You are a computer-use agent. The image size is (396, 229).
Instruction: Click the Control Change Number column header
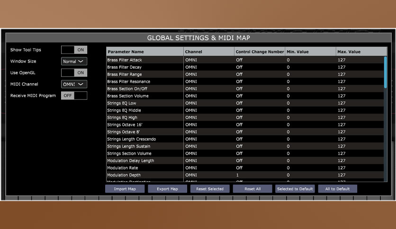pos(260,52)
